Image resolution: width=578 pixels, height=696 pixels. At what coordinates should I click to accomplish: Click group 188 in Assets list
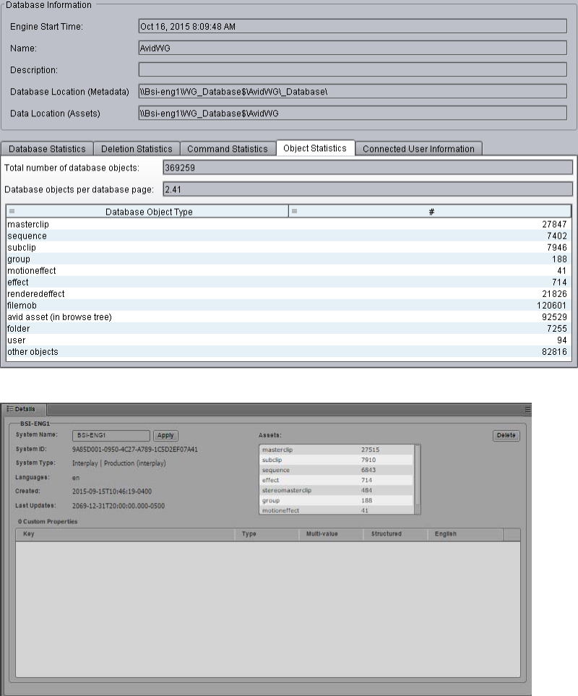coord(336,500)
